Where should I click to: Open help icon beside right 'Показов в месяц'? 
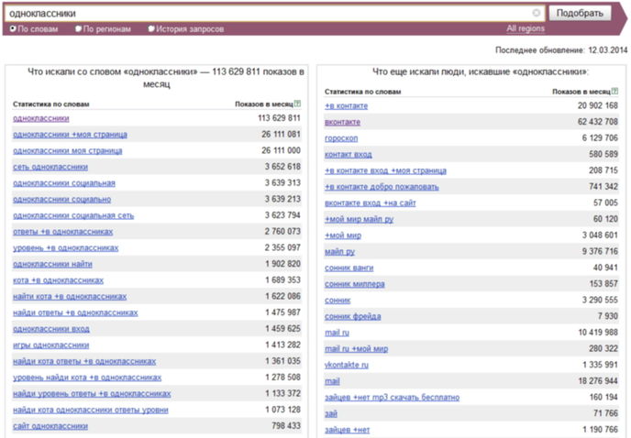click(614, 92)
